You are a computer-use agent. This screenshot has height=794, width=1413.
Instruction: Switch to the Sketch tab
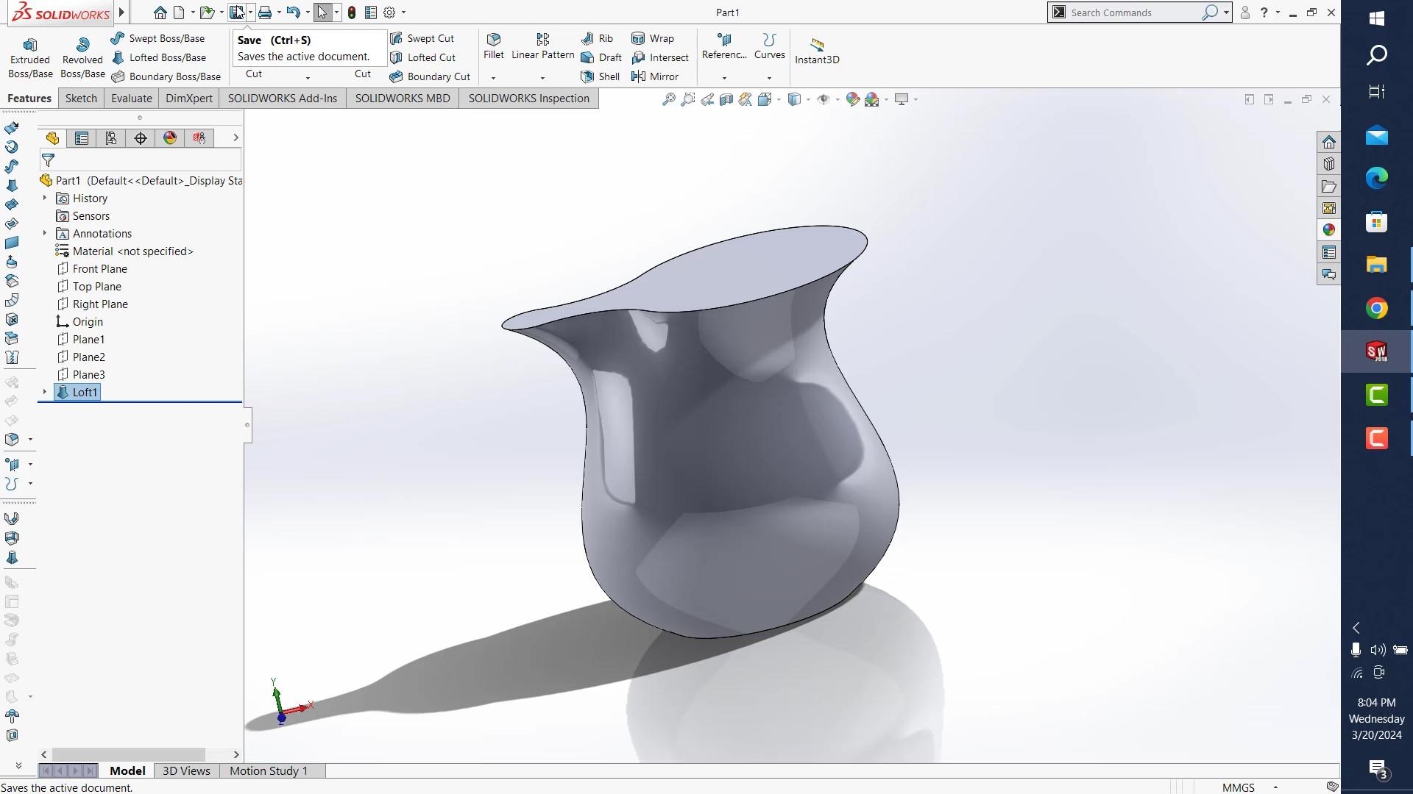tap(81, 99)
